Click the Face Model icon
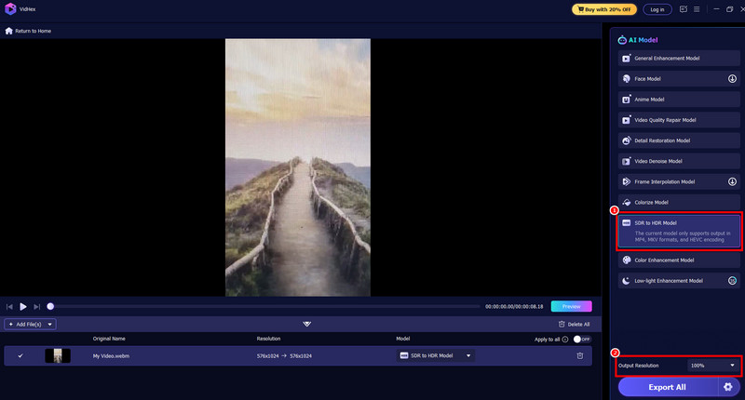745x400 pixels. tap(626, 79)
